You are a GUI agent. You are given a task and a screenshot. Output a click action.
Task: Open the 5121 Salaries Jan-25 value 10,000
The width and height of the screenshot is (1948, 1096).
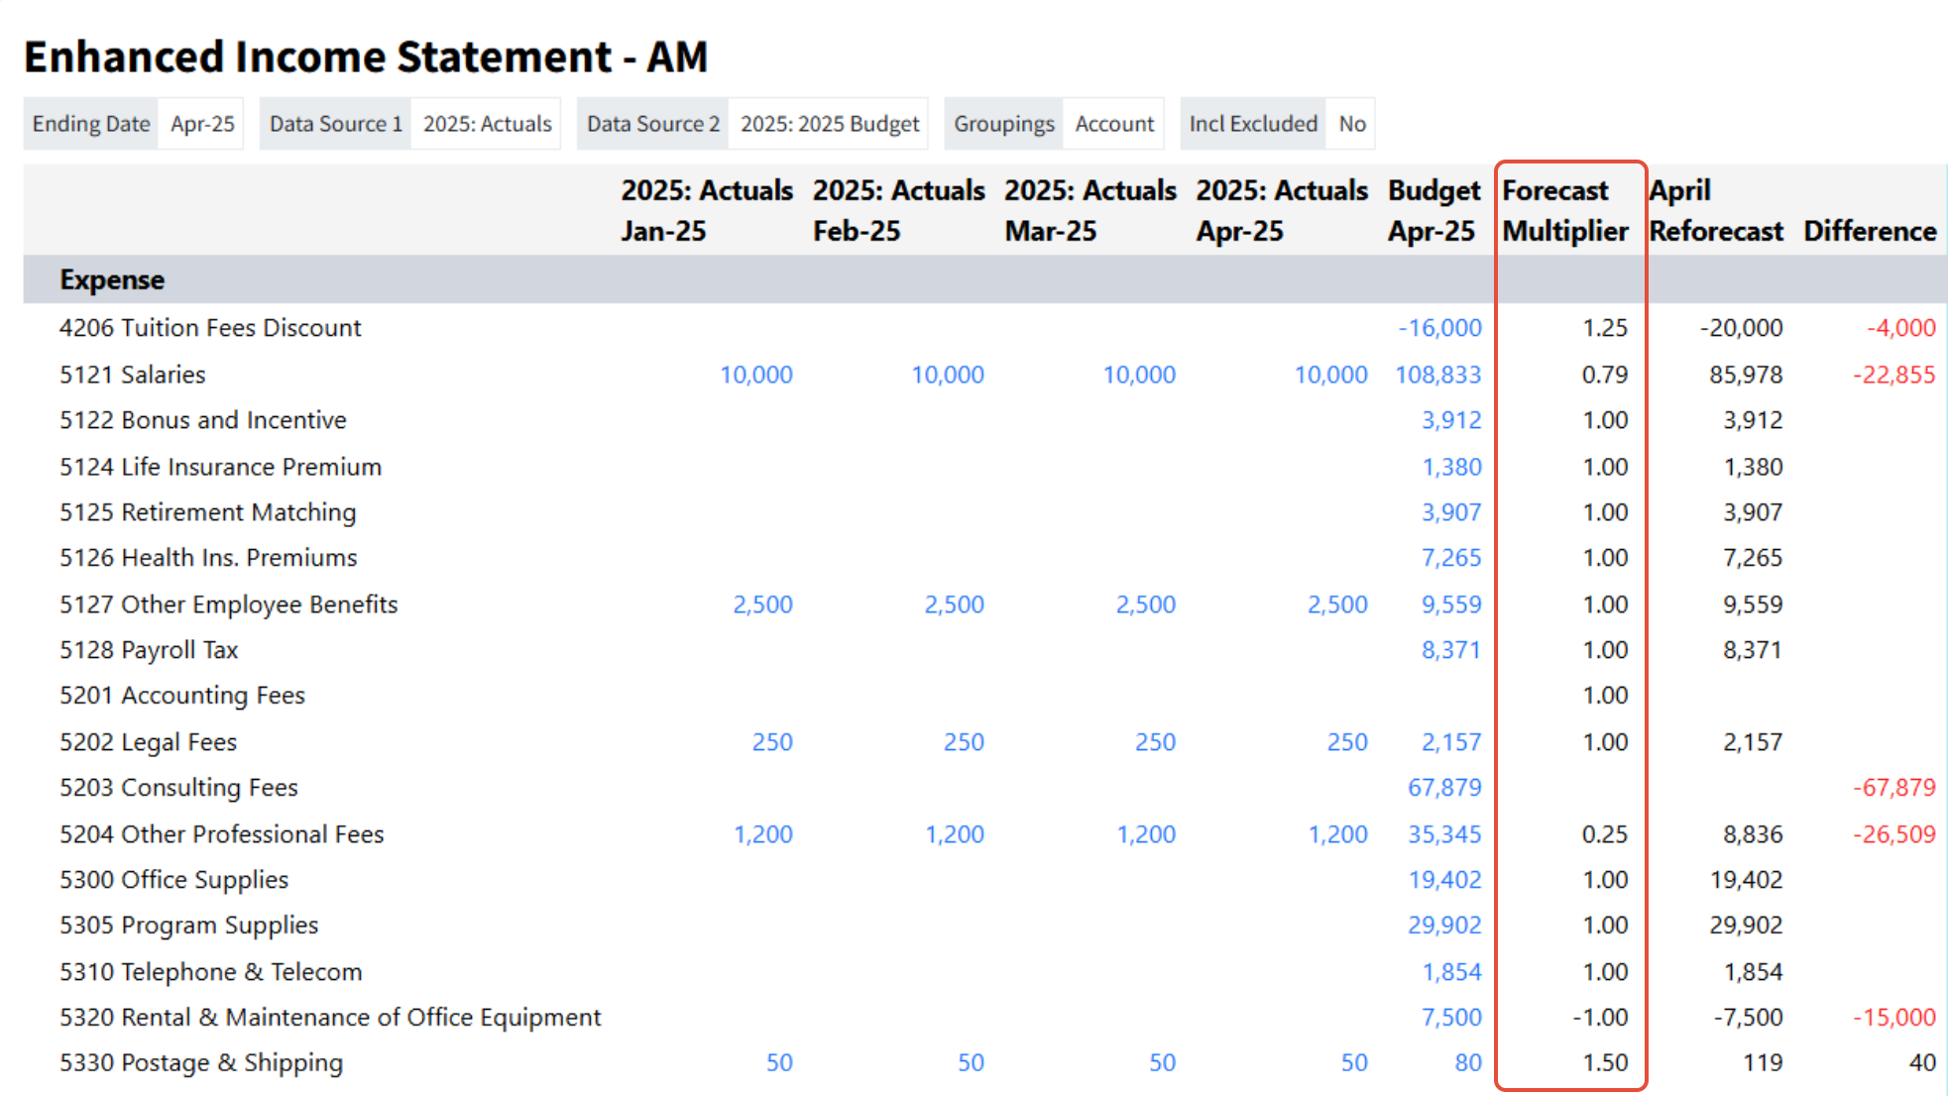pyautogui.click(x=755, y=375)
